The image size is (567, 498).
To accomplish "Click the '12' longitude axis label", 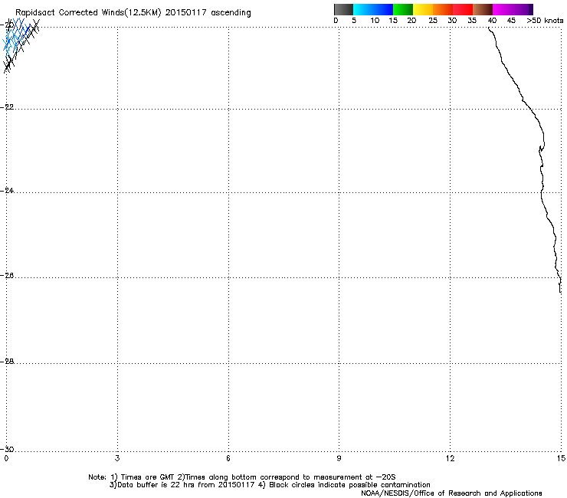I will click(450, 459).
